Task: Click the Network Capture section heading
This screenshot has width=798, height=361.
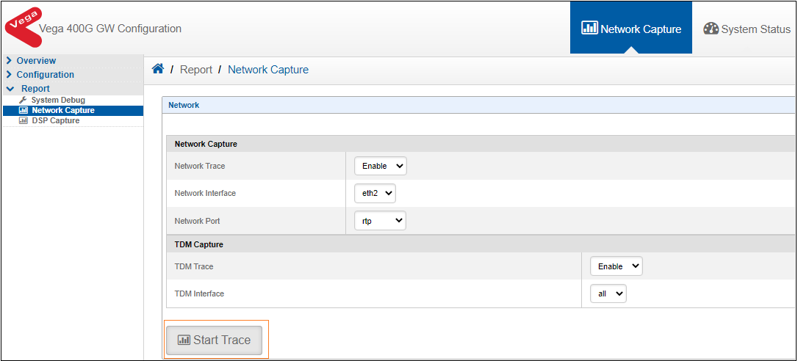Action: click(x=206, y=144)
